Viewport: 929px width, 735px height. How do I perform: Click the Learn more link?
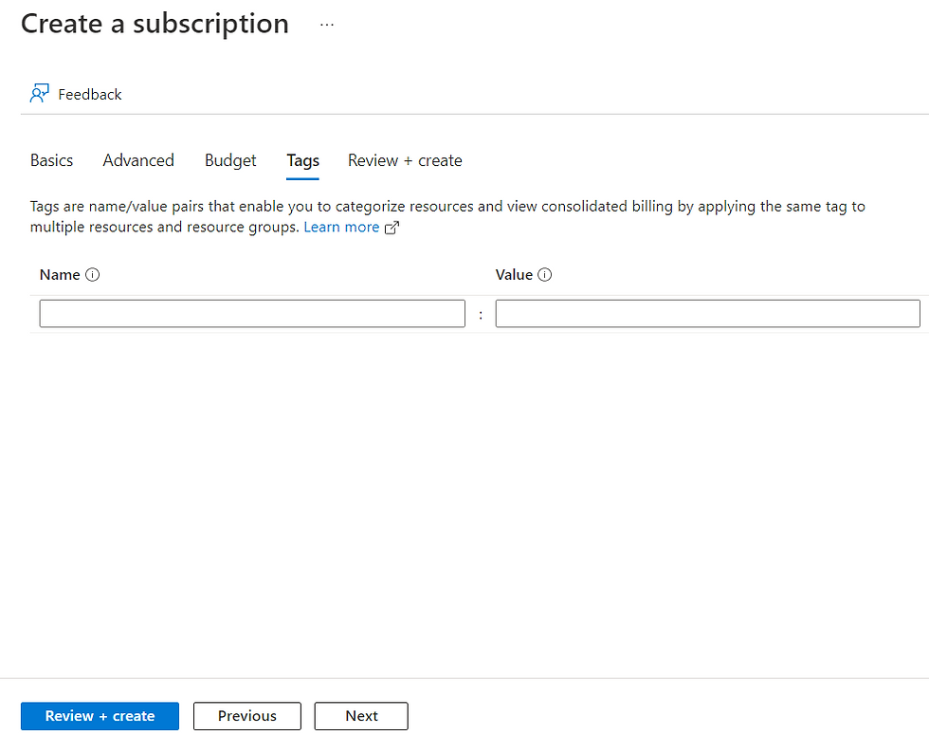coord(341,228)
